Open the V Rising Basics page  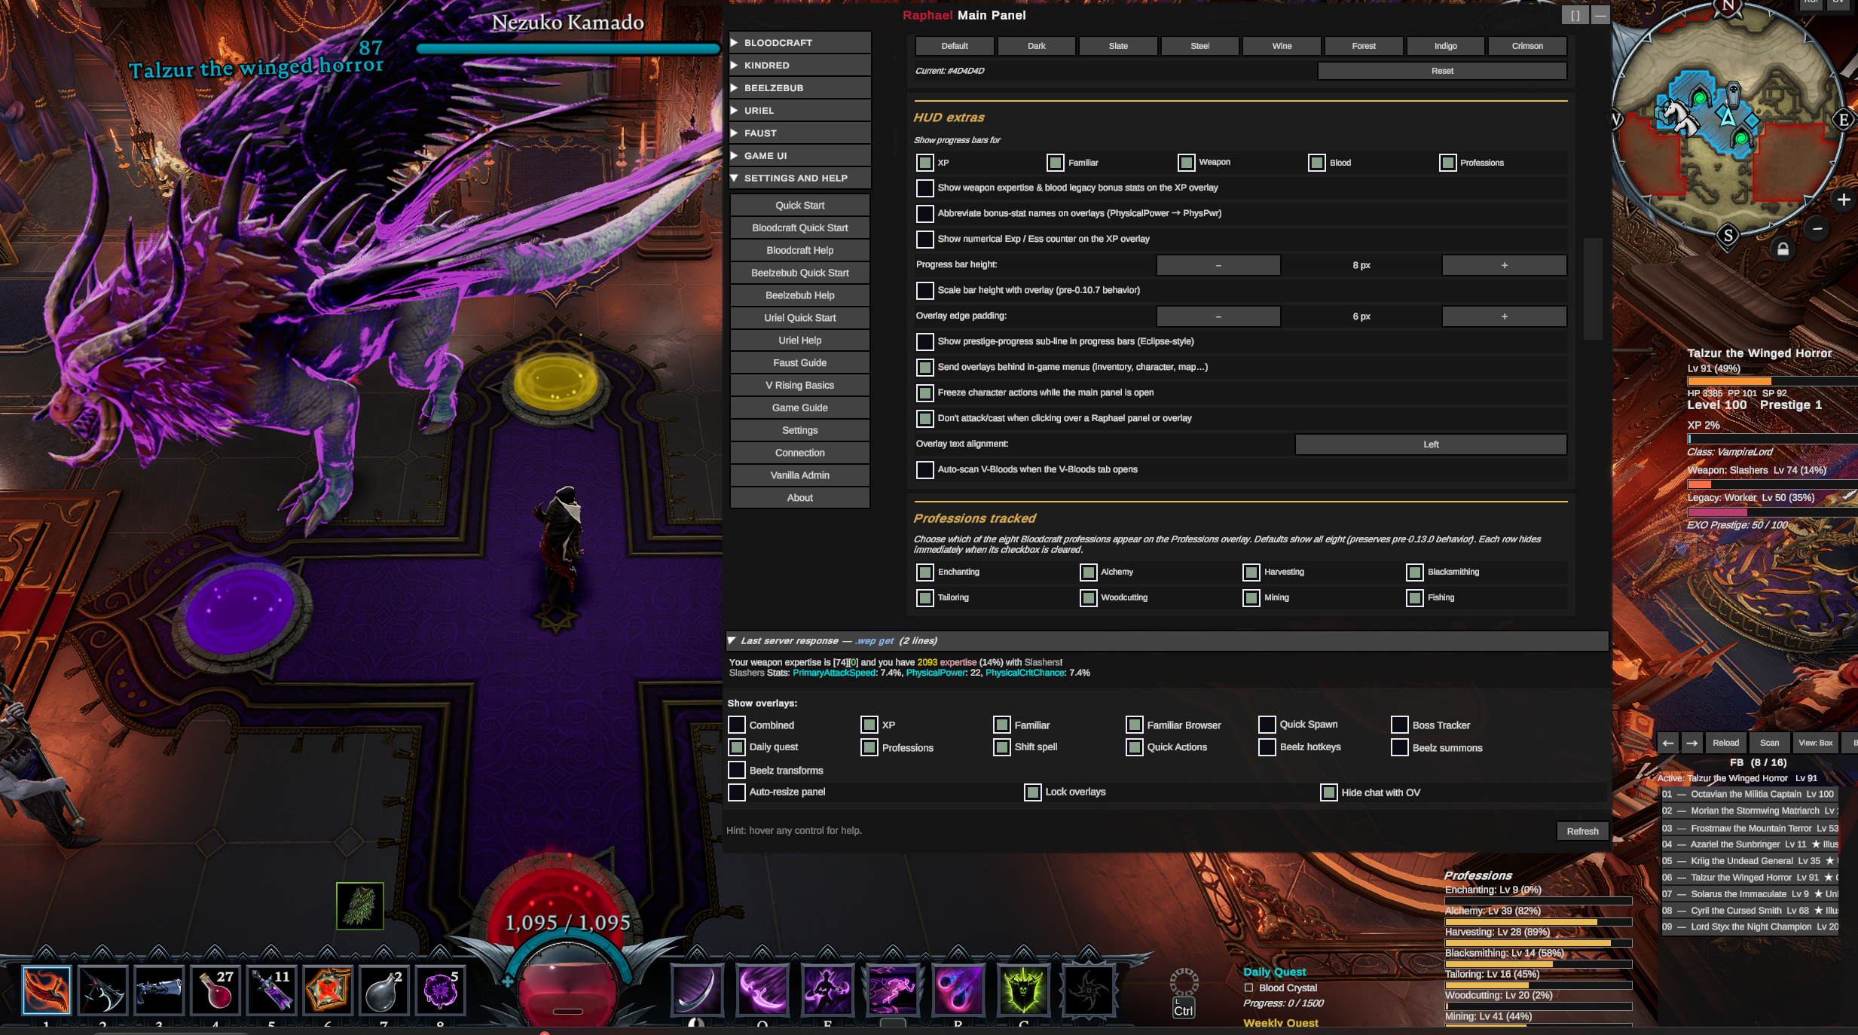(800, 386)
